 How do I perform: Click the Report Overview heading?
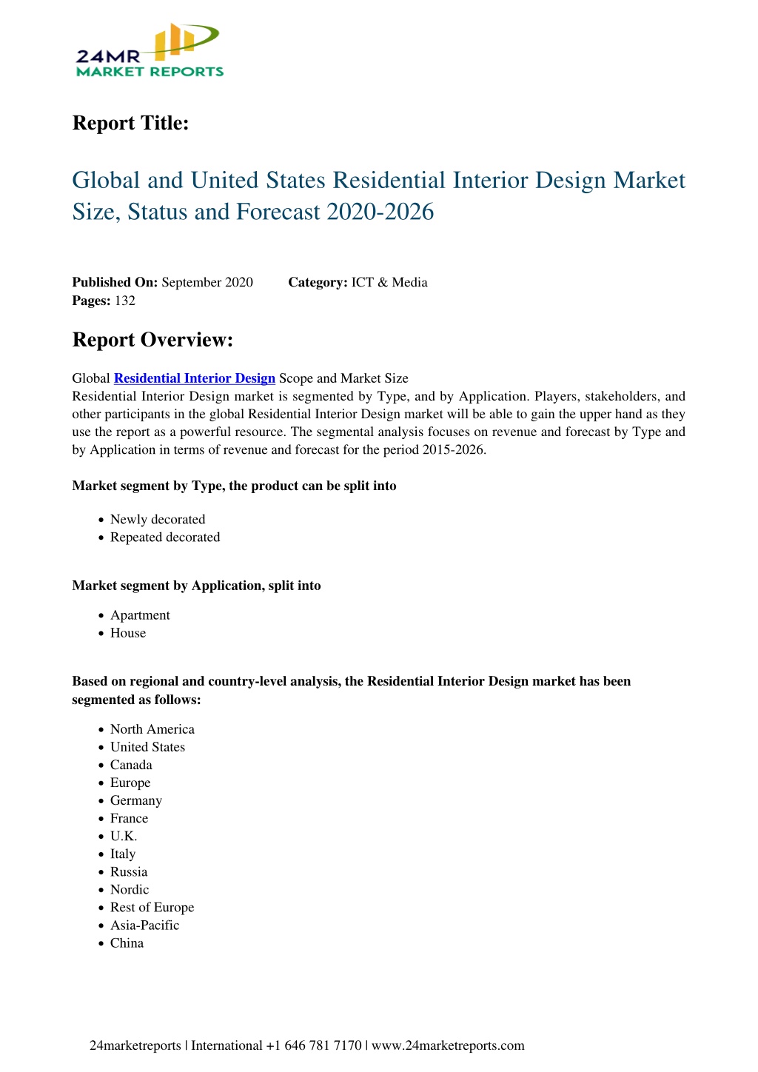(152, 340)
